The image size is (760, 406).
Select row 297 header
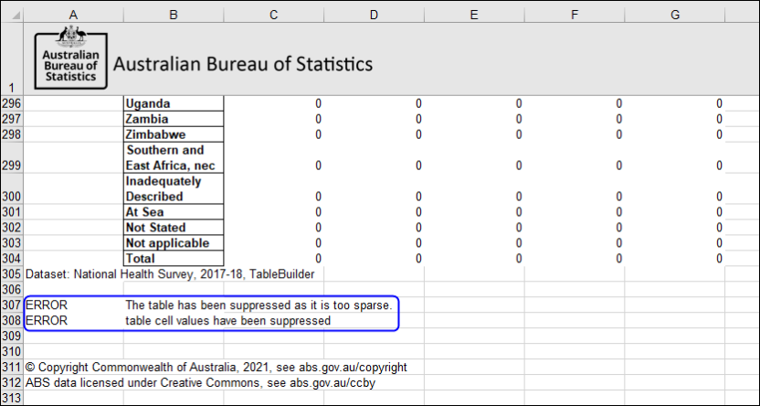tap(12, 119)
